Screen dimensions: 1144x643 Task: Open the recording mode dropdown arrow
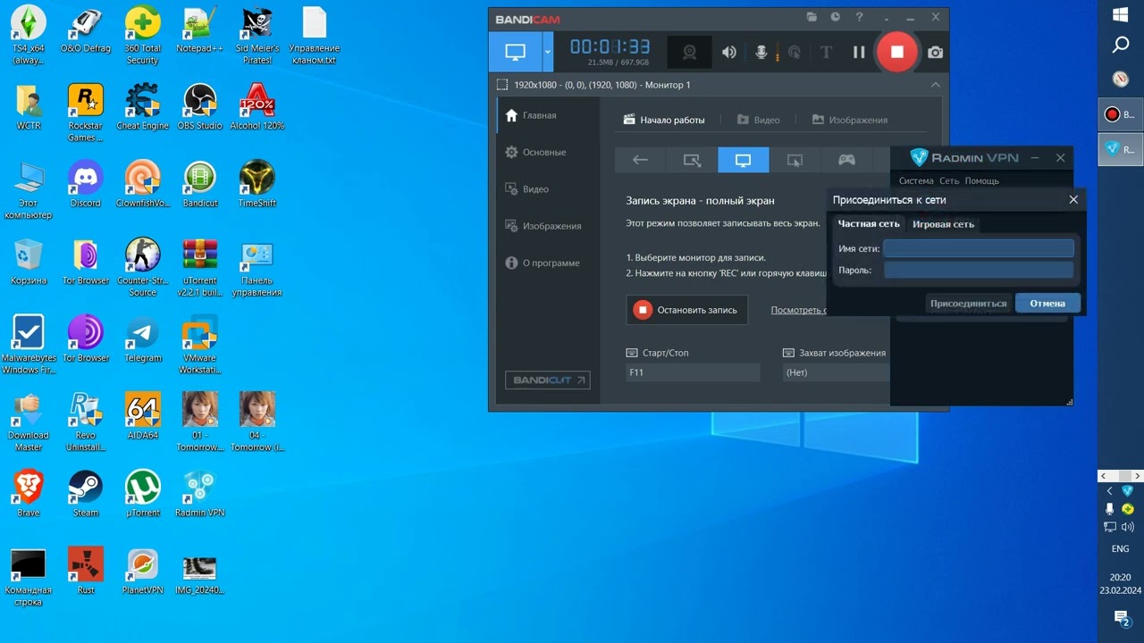click(548, 52)
